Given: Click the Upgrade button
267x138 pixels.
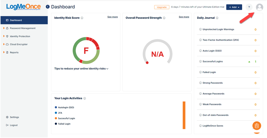Looking at the screenshot, I should 162,7.
